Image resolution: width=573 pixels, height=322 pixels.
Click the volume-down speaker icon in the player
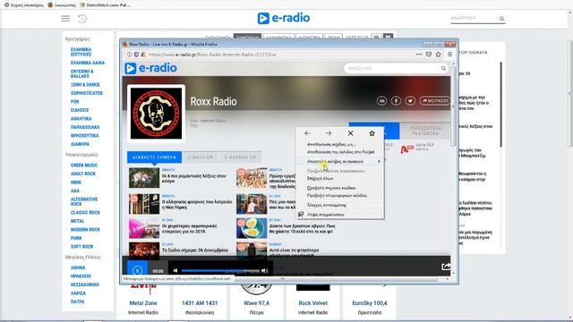click(x=175, y=270)
